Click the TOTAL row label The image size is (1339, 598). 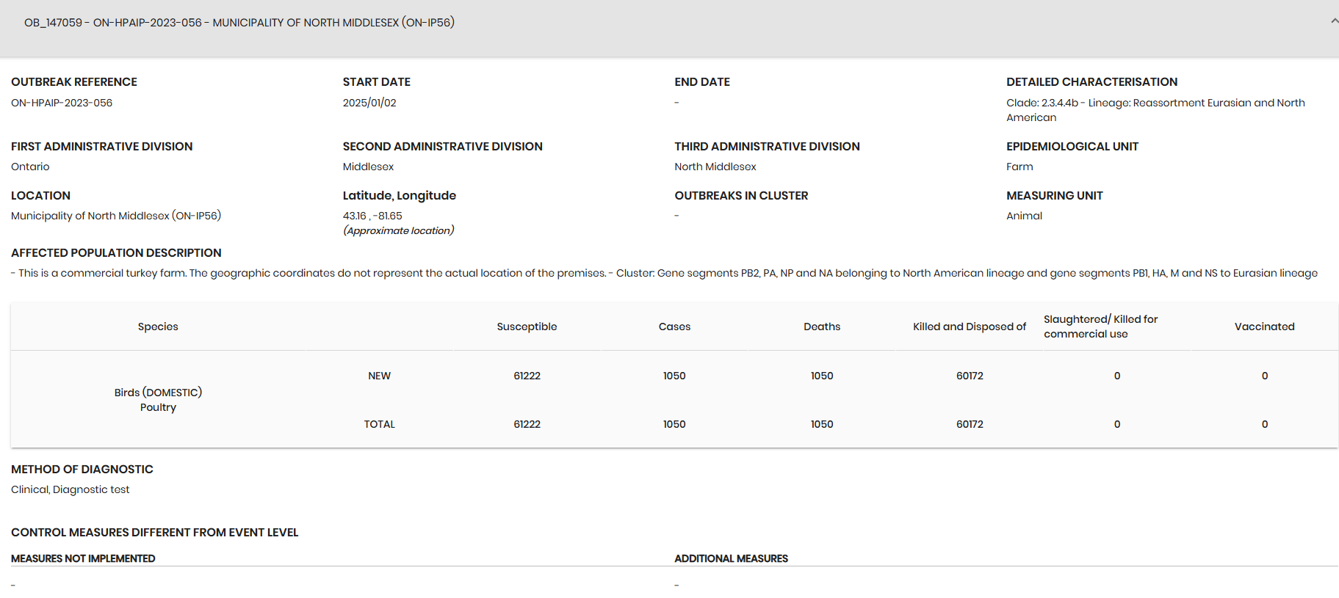point(379,424)
